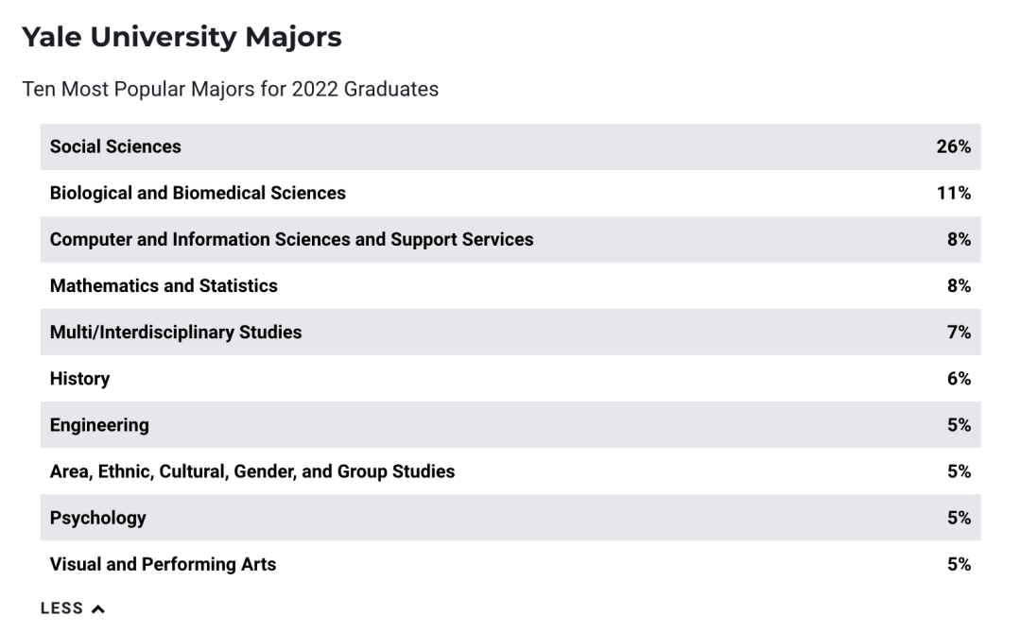Click the 7% value for Multi/Interdisciplinary
Image resolution: width=1021 pixels, height=633 pixels.
click(x=959, y=333)
